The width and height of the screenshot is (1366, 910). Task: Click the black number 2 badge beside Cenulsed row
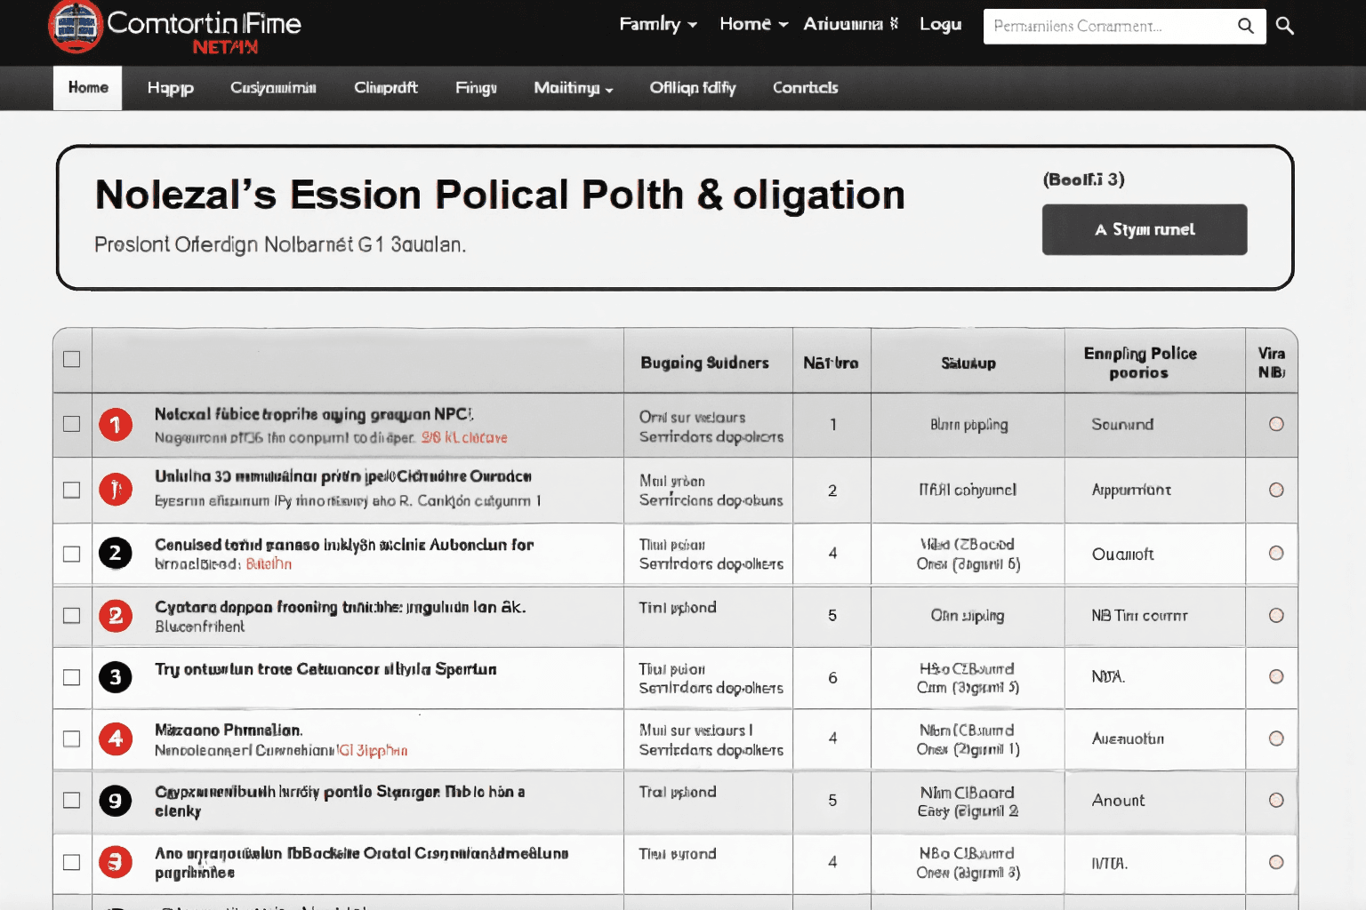116,554
